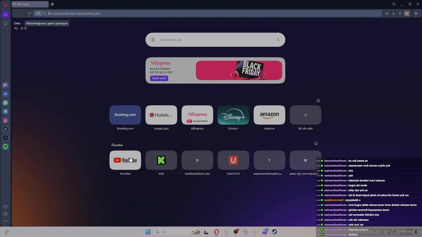The image size is (422, 237).
Task: Click the Home icon in the sidebar
Action: (x=5, y=14)
